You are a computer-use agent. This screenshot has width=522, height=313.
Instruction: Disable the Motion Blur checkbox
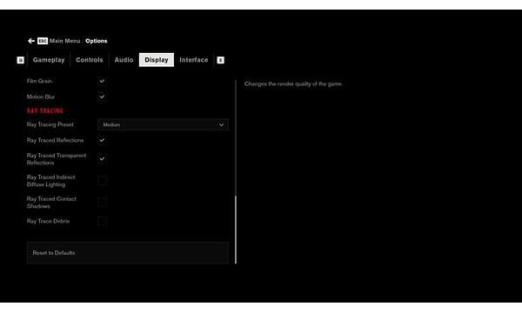click(102, 97)
